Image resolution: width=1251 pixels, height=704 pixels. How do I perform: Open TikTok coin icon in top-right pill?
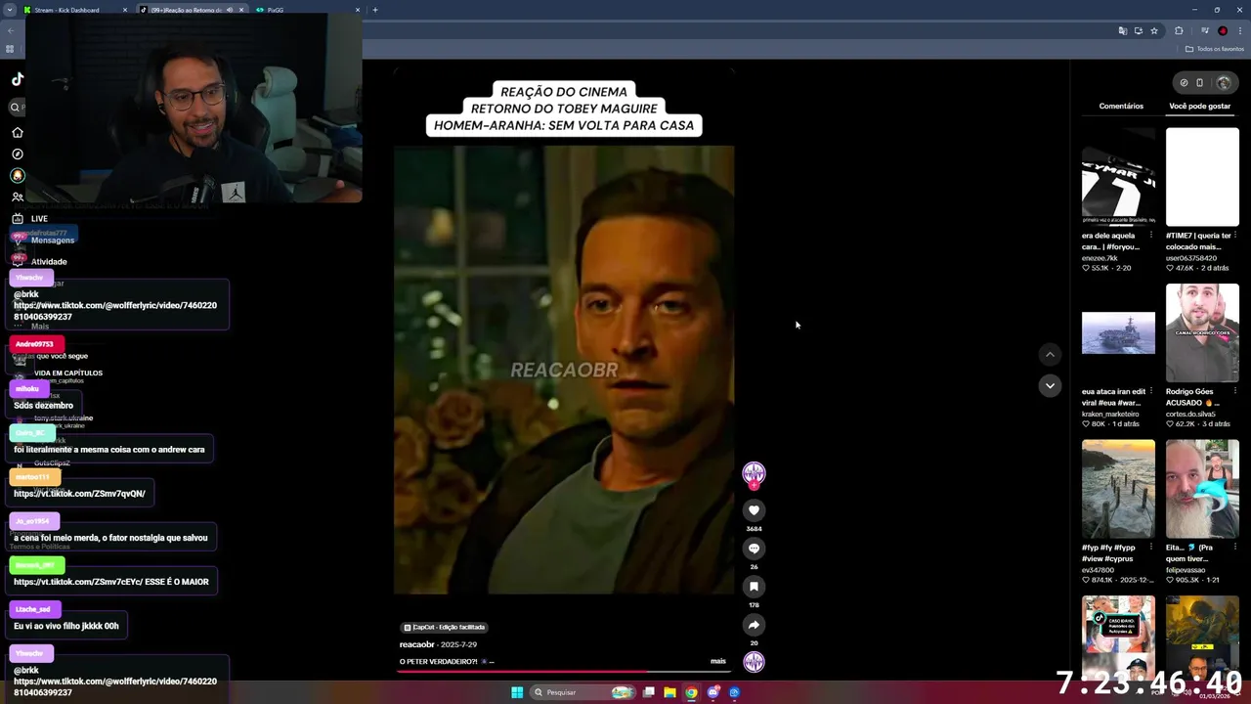click(1184, 82)
